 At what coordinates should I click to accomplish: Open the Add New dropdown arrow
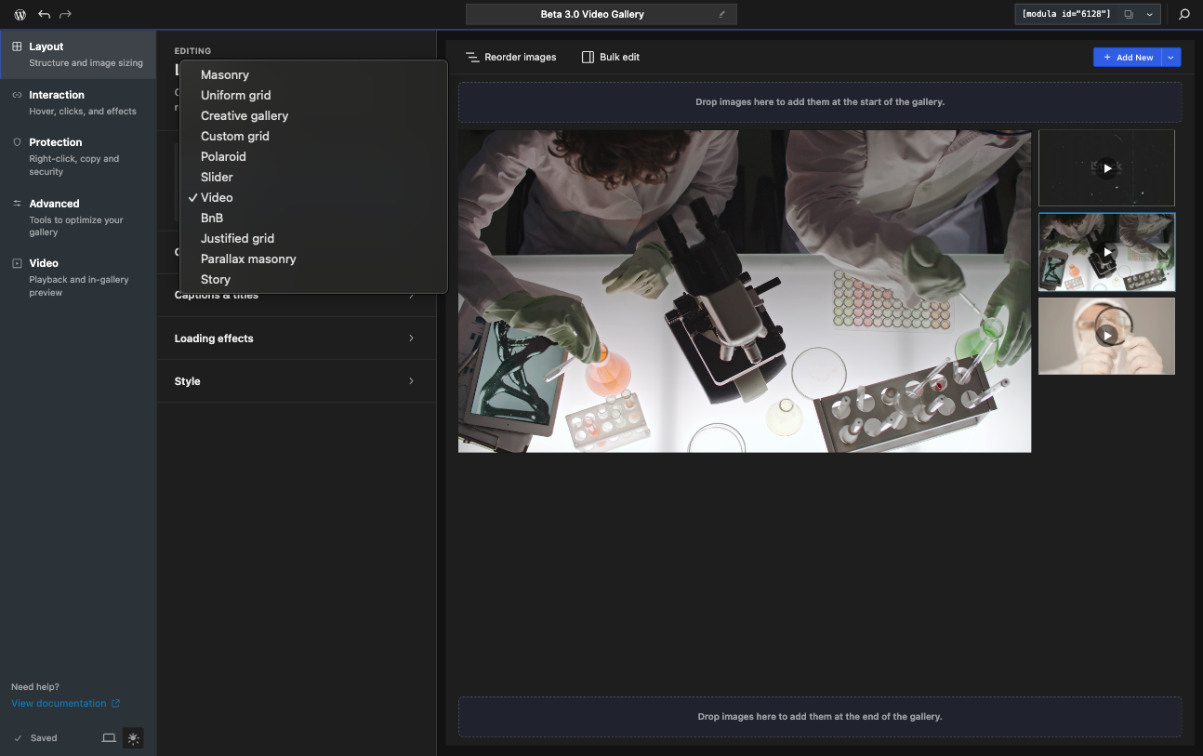pos(1171,58)
